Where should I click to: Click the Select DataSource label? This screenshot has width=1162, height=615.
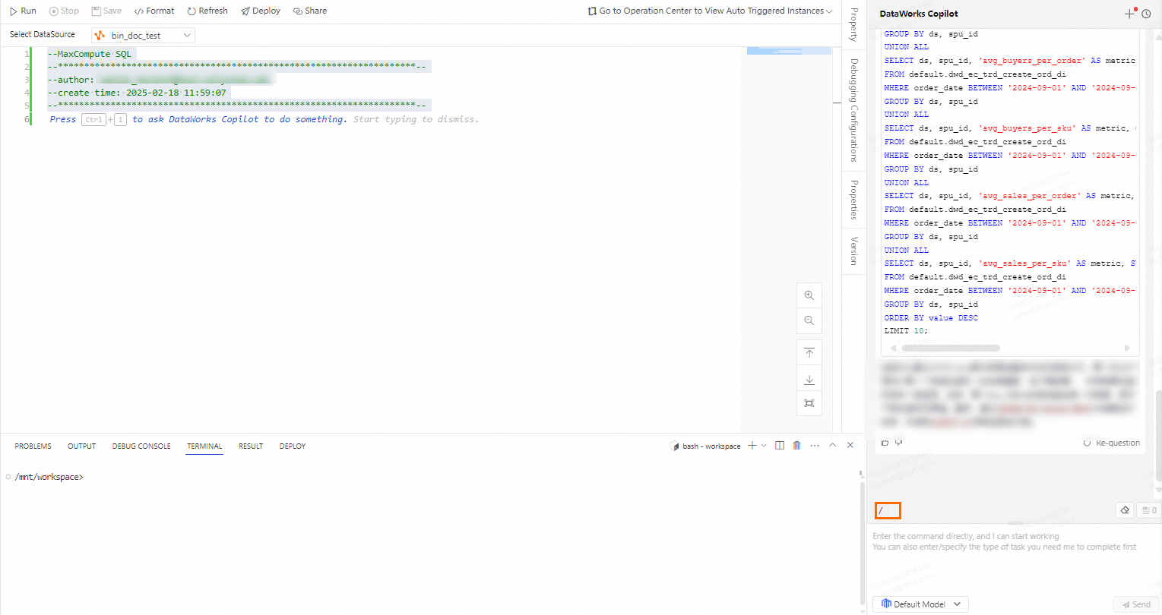tap(43, 35)
